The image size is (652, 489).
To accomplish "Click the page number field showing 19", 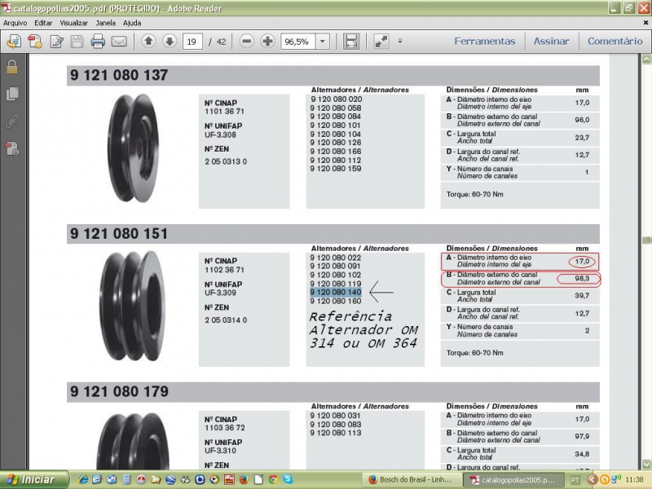I will click(192, 42).
